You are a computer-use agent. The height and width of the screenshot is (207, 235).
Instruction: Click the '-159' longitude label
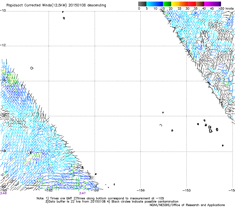95,190
